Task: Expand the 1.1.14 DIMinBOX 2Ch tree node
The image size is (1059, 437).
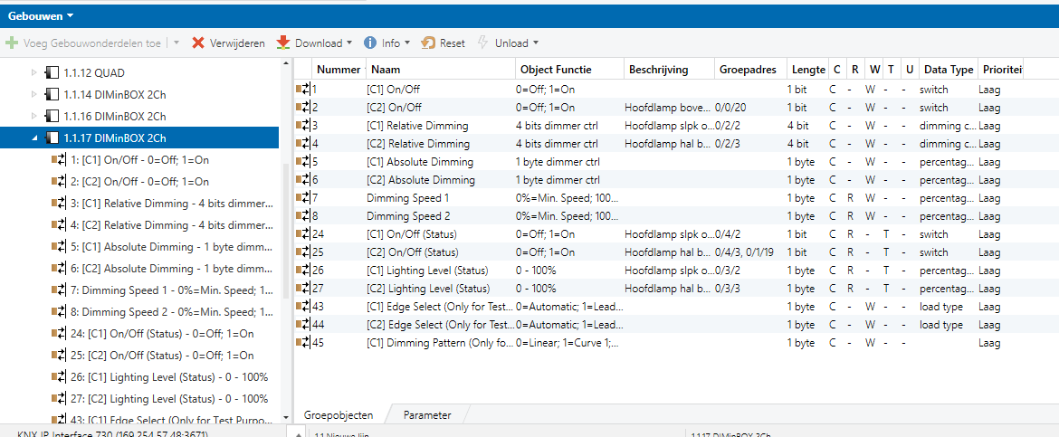Action: pos(34,94)
